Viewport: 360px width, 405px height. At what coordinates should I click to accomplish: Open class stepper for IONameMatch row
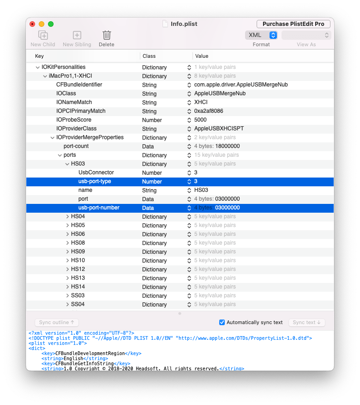[x=189, y=102]
